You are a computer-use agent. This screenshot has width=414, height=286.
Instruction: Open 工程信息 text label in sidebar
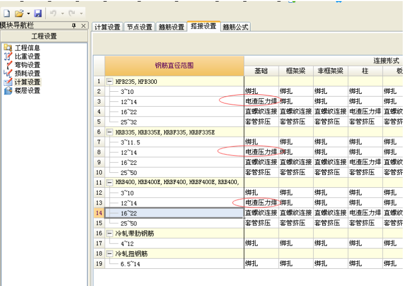pos(27,48)
